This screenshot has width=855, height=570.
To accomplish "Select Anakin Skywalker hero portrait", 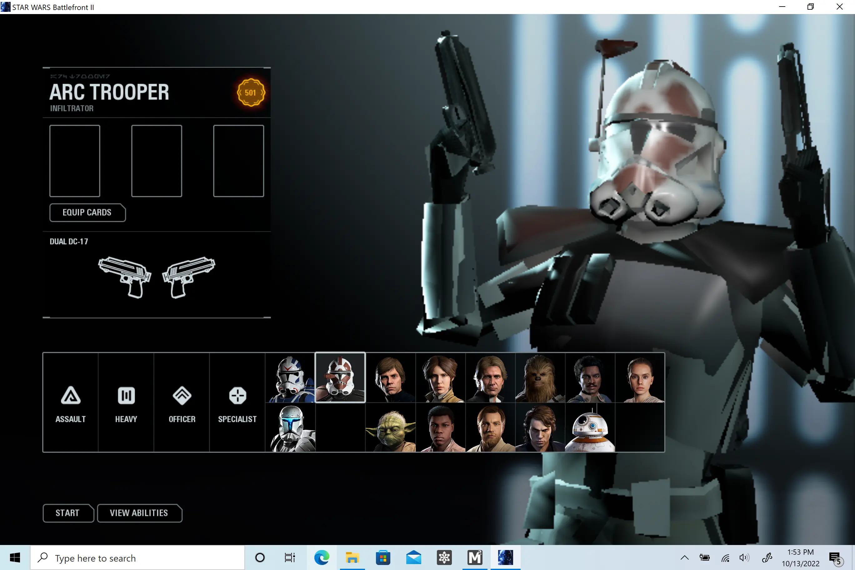I will (x=540, y=427).
